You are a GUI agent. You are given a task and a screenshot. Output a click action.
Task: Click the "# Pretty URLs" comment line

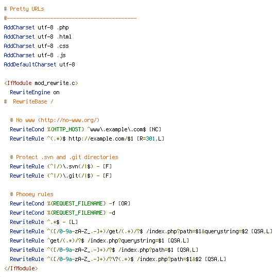(24, 9)
